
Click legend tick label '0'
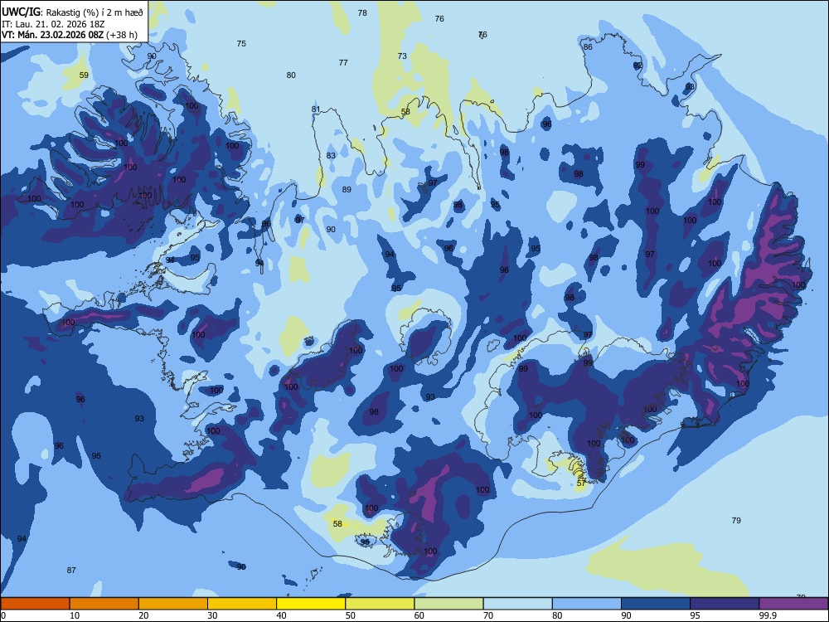pos(3,615)
